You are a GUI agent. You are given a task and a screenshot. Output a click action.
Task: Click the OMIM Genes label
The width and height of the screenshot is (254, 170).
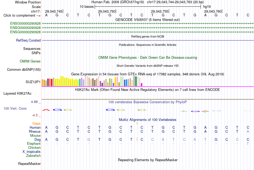coord(30,61)
